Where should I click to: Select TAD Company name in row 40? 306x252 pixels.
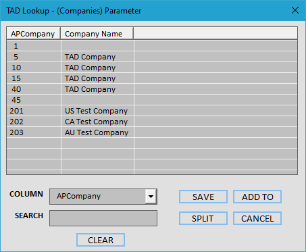[x=97, y=89]
